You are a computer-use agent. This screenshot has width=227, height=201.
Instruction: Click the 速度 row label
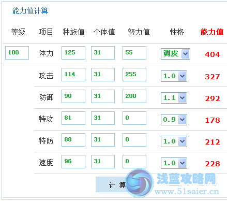coord(46,163)
